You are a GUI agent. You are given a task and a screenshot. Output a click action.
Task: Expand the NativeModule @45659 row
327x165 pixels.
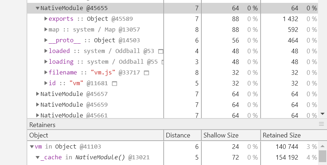pyautogui.click(x=38, y=105)
